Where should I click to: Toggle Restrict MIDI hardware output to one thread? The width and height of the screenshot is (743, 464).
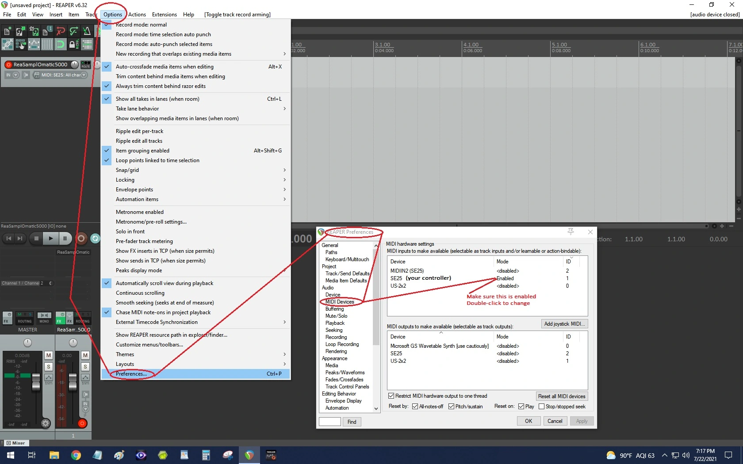(391, 396)
